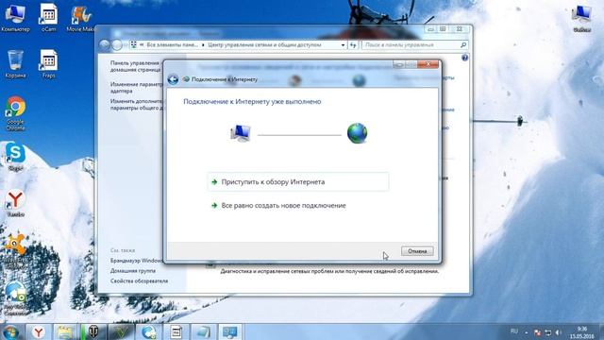Viewport: 604px width, 340px height.
Task: Click Control Panel window forward button
Action: (x=117, y=45)
